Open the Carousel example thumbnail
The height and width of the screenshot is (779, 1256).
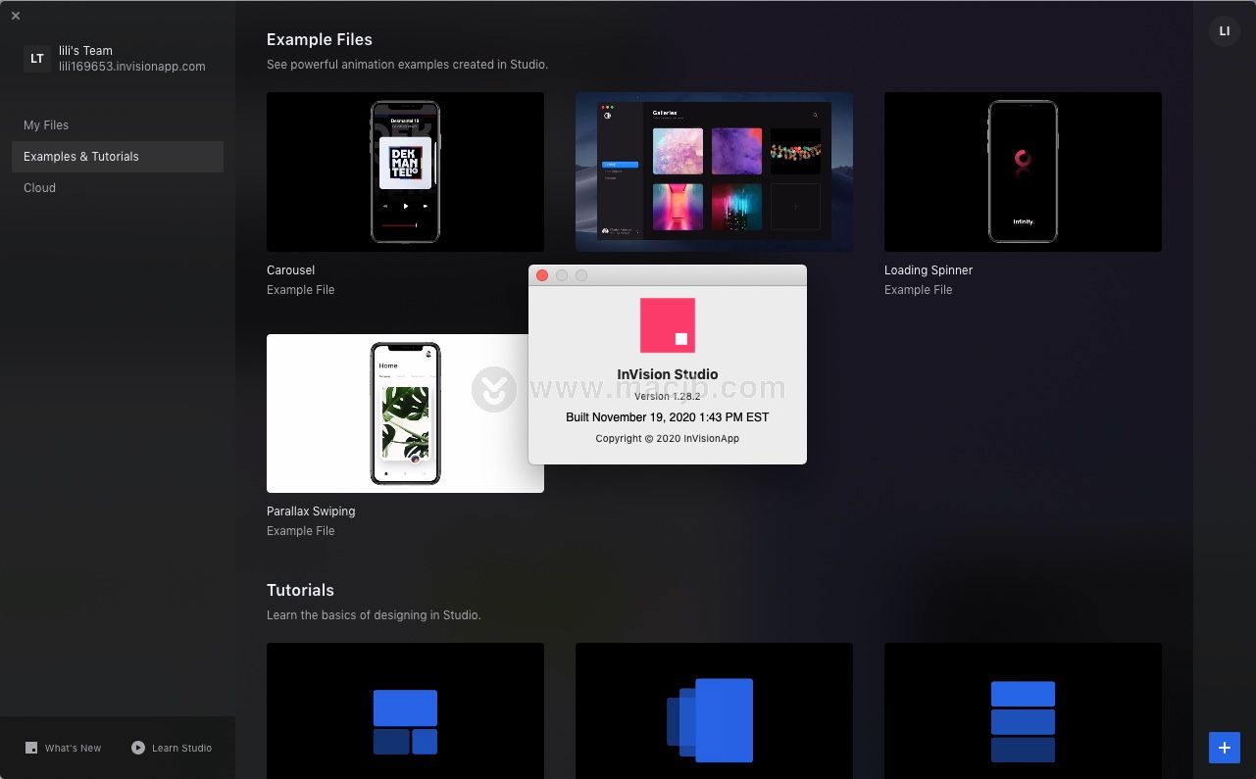[x=405, y=171]
